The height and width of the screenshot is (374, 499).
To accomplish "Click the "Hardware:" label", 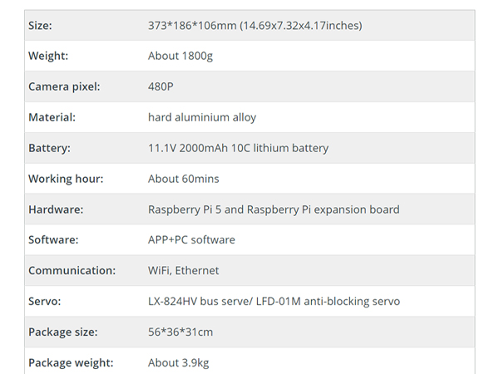I will (x=56, y=209).
